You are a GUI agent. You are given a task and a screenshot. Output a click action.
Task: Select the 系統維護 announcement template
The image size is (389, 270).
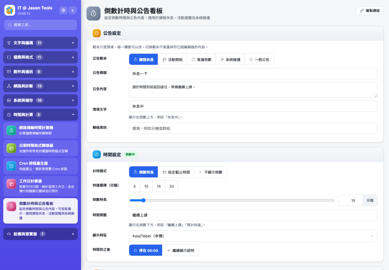click(230, 60)
